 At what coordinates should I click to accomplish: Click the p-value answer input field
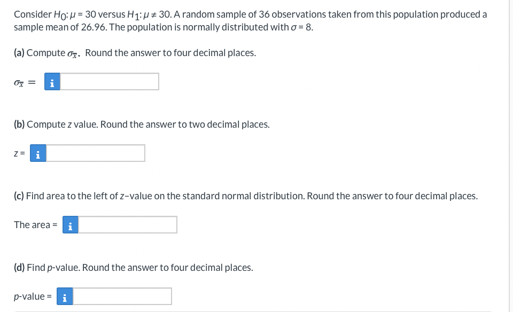pos(122,297)
